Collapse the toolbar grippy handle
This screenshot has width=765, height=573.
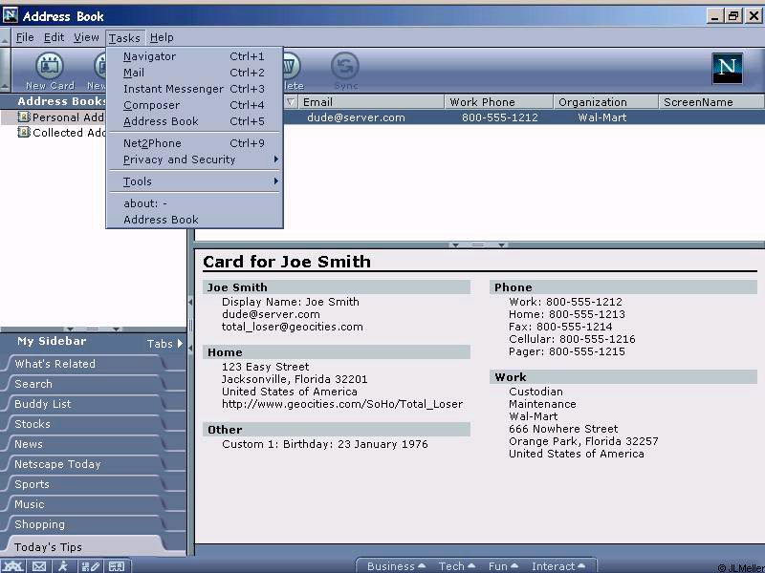5,70
